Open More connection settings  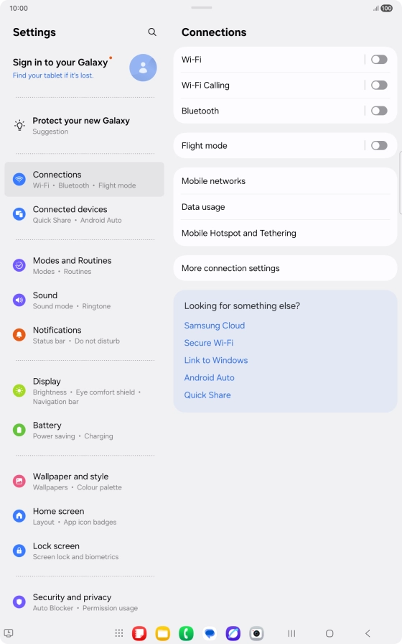pyautogui.click(x=285, y=268)
